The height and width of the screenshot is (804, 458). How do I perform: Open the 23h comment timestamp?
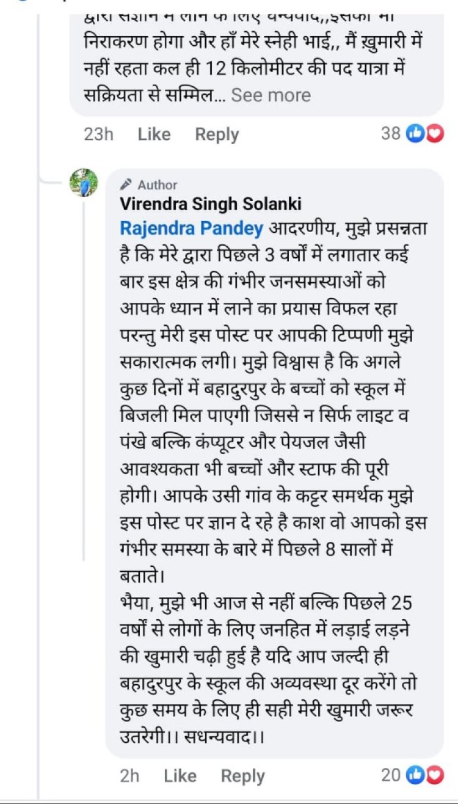(x=98, y=134)
